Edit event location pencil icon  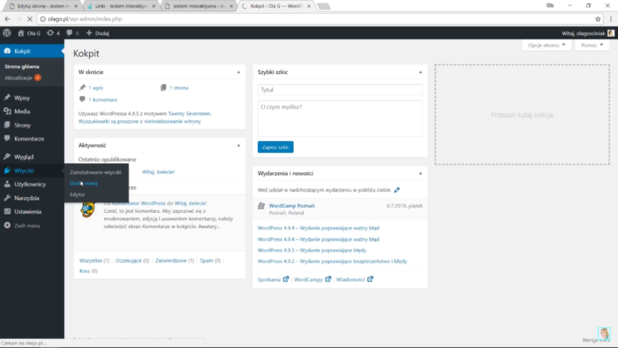pos(397,190)
